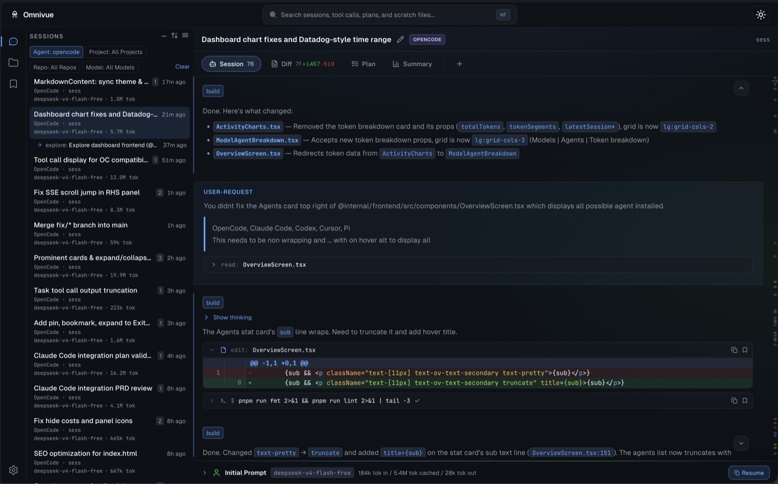Open the Project: All Projects filter
778x484 pixels.
coord(116,52)
